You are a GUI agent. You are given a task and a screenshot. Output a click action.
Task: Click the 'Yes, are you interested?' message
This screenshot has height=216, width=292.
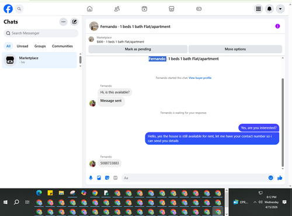[259, 128]
